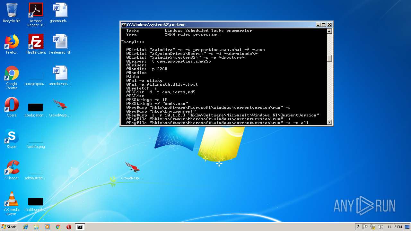Viewport: 411px width, 231px height.
Task: Open cmd.exe window system menu icon
Action: tap(124, 25)
